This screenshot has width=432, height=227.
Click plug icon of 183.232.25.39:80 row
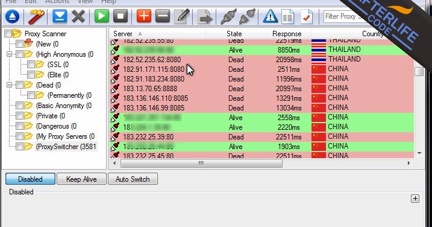(x=115, y=137)
